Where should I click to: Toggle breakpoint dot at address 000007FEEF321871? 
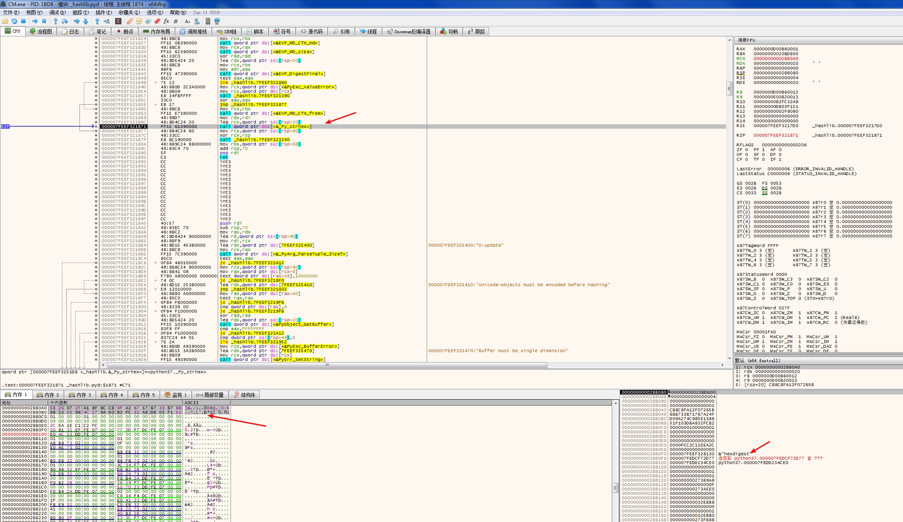(x=96, y=127)
